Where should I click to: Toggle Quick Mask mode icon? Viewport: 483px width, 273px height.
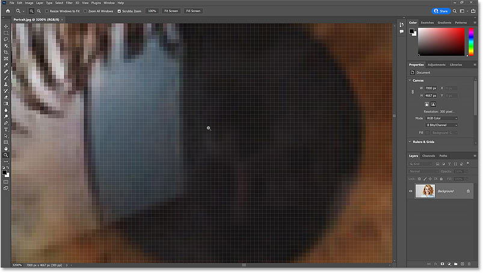(x=6, y=182)
